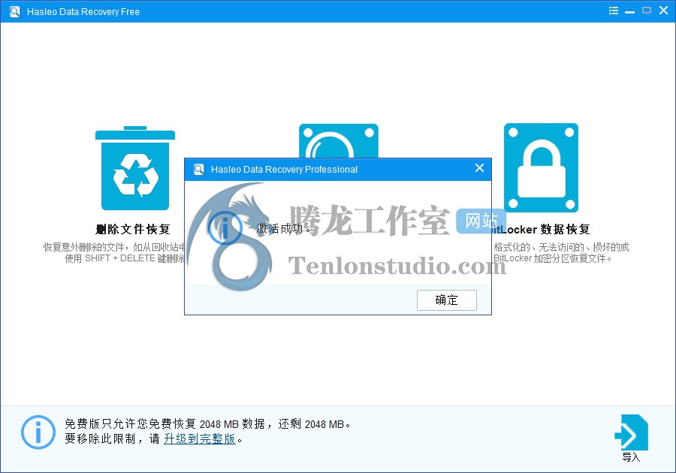
Task: Click the 激活成功 message text
Action: pyautogui.click(x=283, y=229)
